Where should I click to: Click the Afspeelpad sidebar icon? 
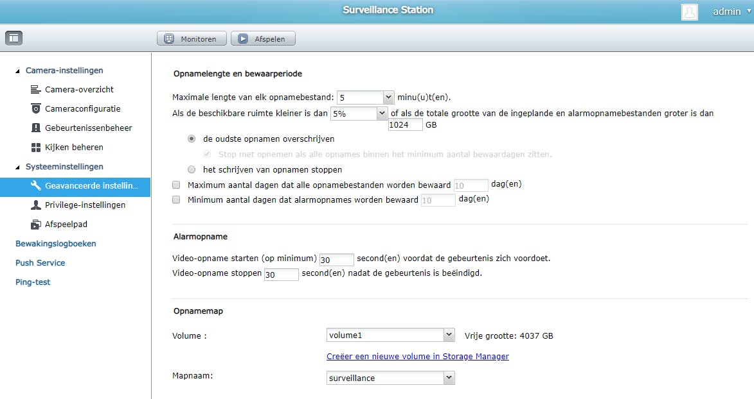tap(37, 224)
